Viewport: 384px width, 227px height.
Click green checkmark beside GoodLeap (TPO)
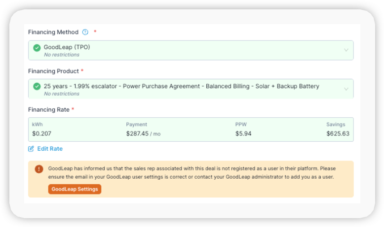click(x=37, y=48)
